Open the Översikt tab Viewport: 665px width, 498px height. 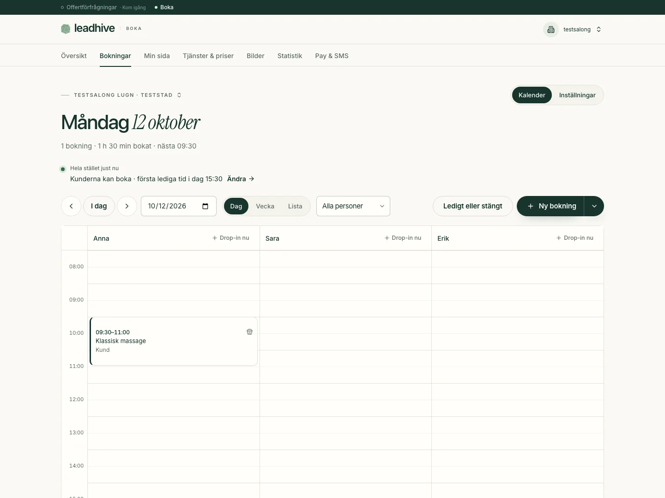pos(74,56)
